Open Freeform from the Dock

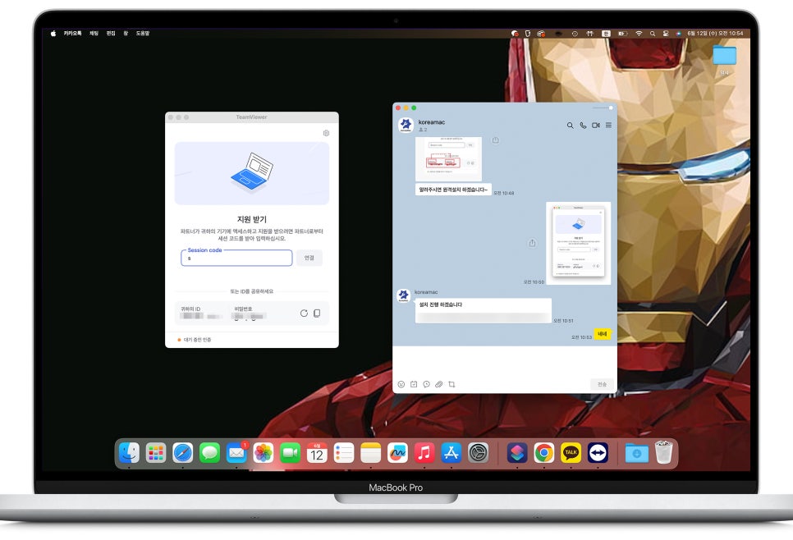[397, 453]
